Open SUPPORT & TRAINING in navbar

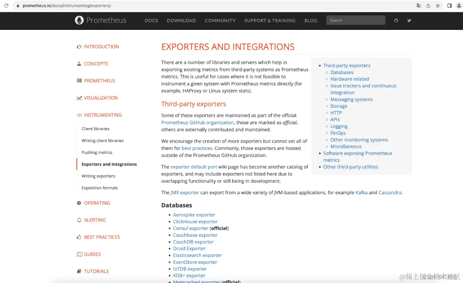click(270, 21)
